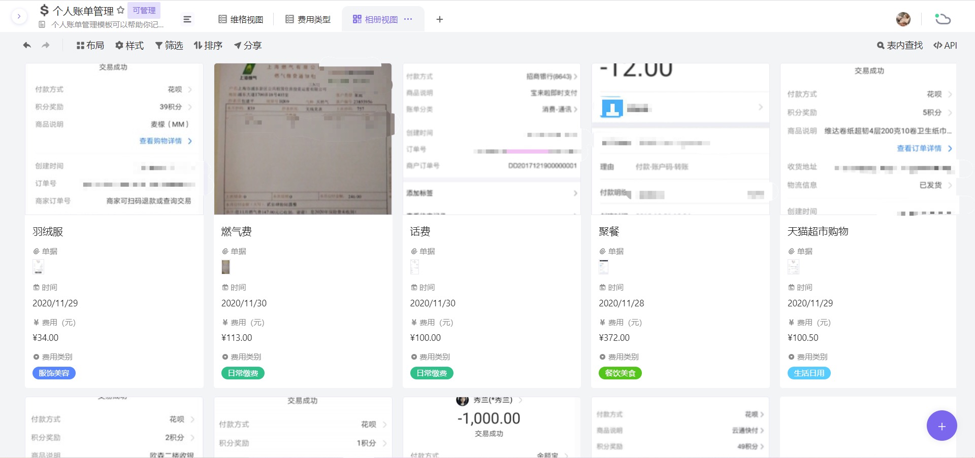The width and height of the screenshot is (975, 458).
Task: Click the dollar sign table icon
Action: 44,10
